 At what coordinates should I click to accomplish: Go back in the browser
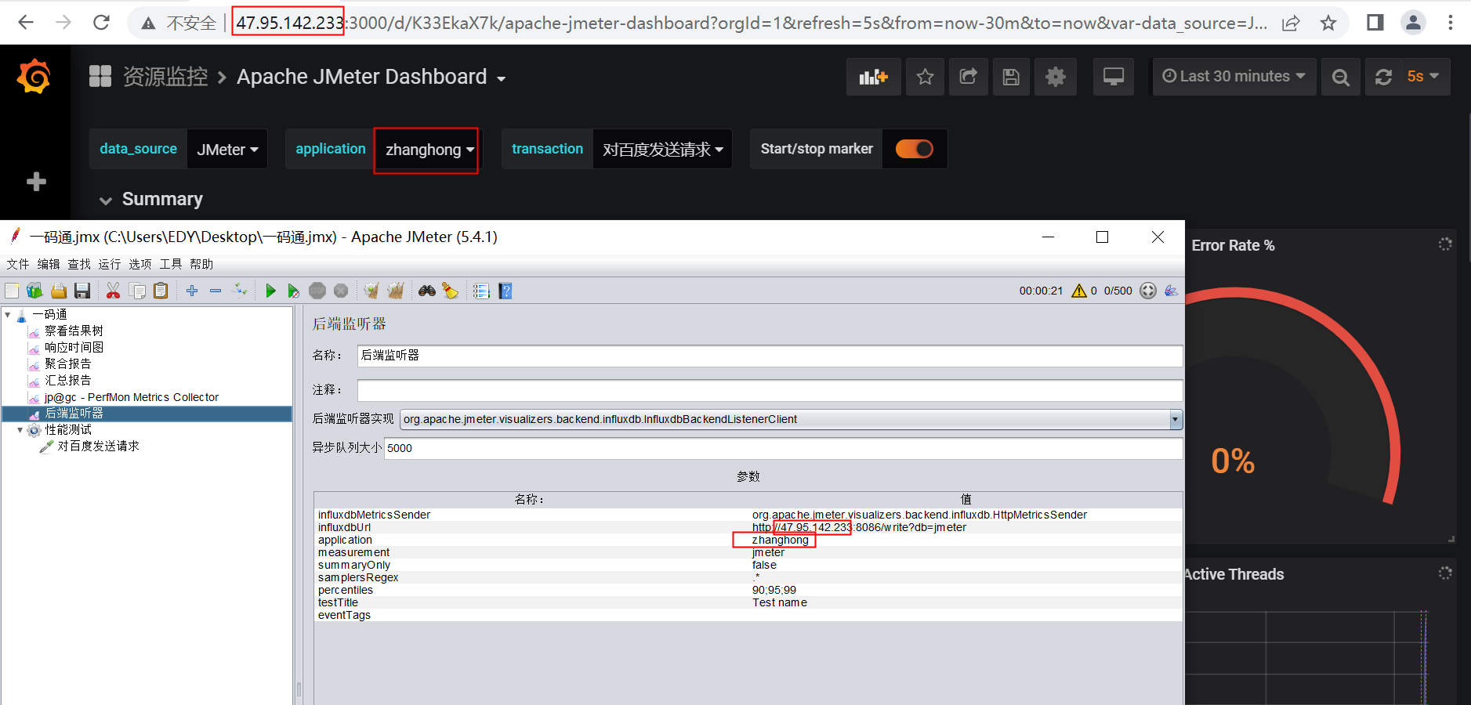[x=26, y=23]
